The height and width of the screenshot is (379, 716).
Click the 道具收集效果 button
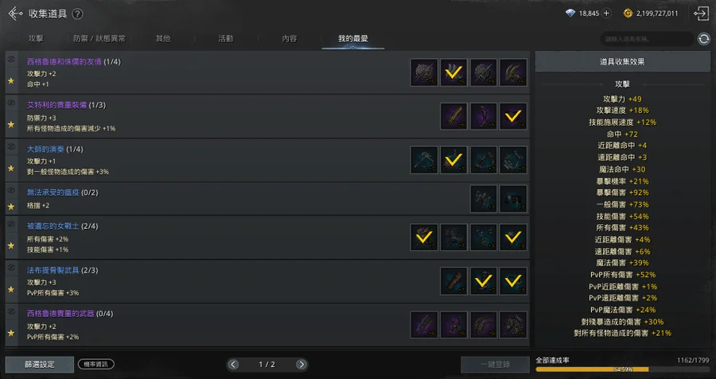(x=622, y=61)
